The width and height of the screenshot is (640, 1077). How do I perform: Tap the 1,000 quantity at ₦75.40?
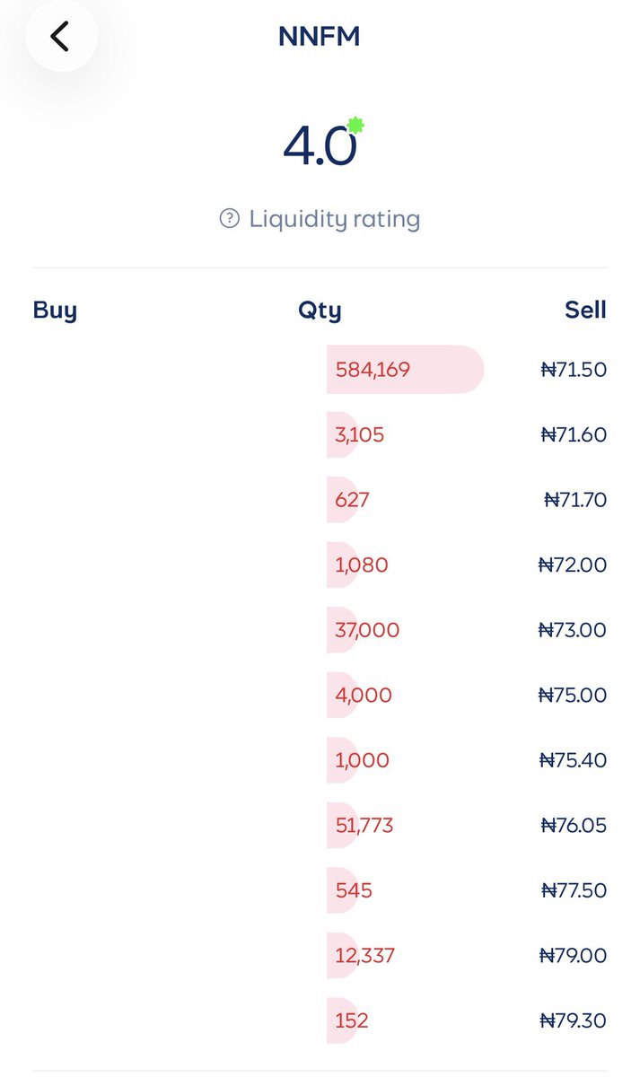(x=362, y=760)
